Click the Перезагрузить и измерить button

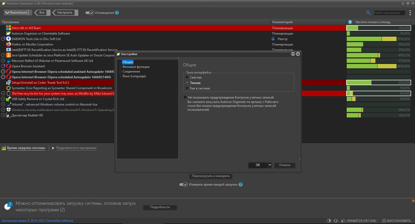pyautogui.click(x=211, y=176)
